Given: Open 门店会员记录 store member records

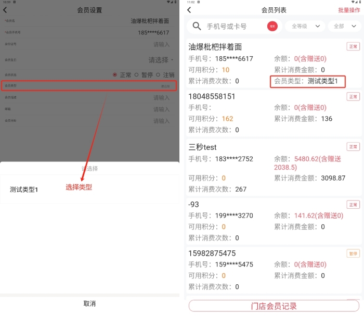Looking at the screenshot, I should tap(273, 306).
